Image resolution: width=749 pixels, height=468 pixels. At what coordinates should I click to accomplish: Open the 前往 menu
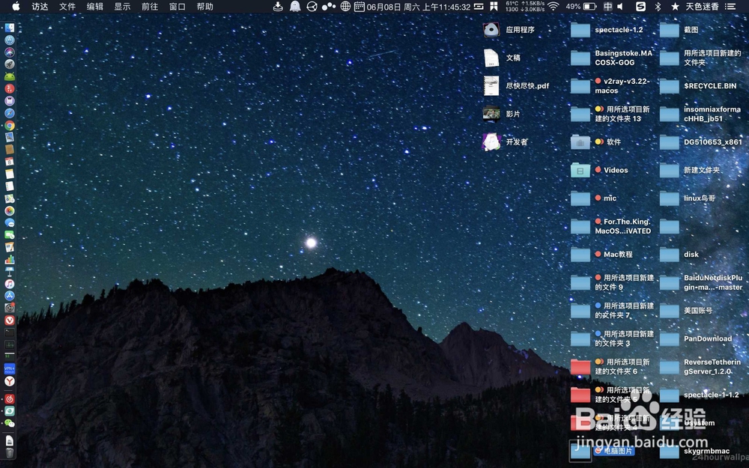pos(150,6)
